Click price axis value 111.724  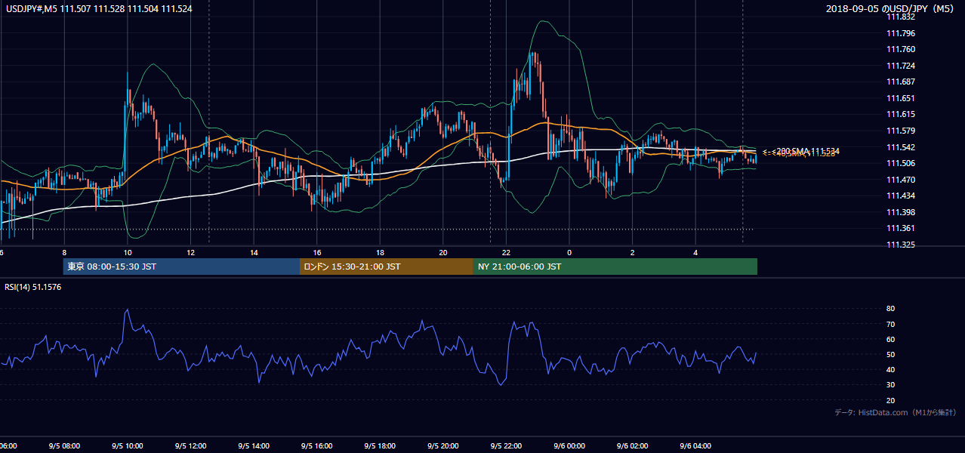click(x=900, y=66)
